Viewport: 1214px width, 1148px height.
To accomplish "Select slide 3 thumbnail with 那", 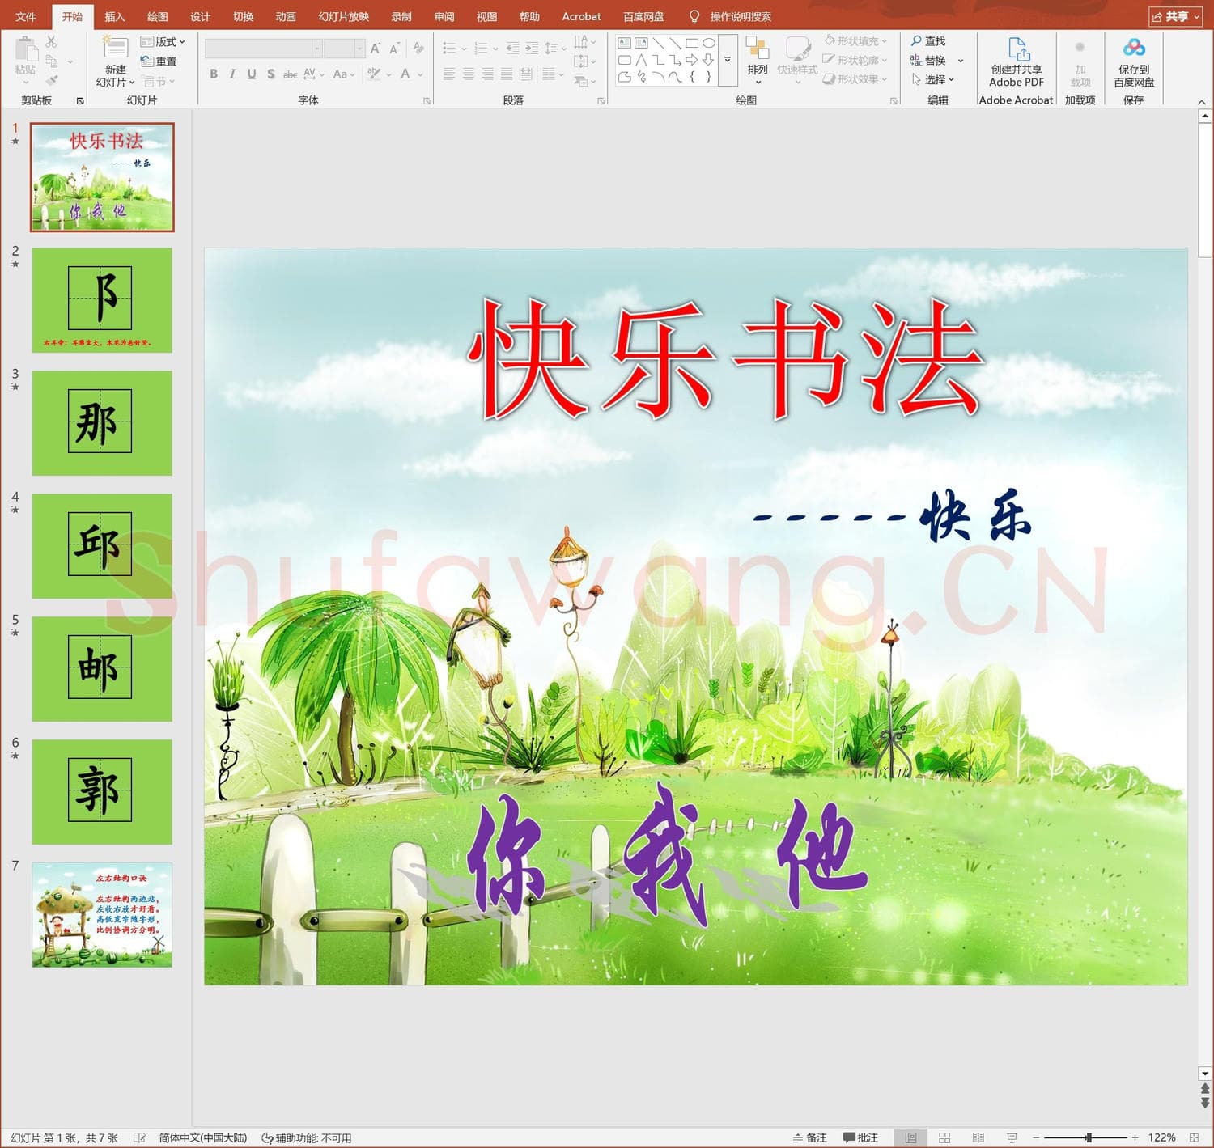I will pyautogui.click(x=102, y=422).
